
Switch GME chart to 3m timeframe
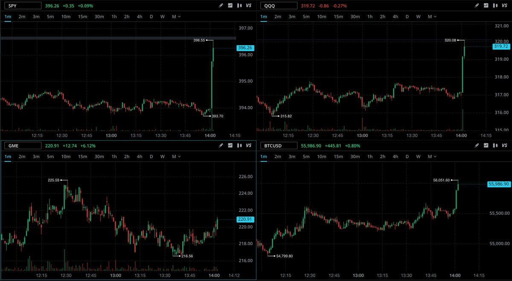point(36,156)
